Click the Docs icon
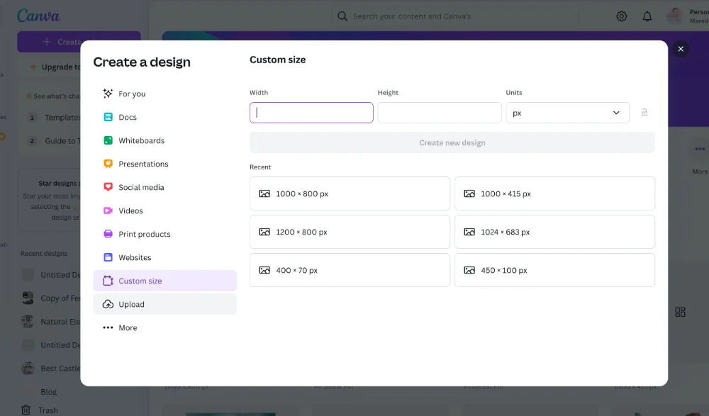The image size is (709, 416). pyautogui.click(x=108, y=117)
